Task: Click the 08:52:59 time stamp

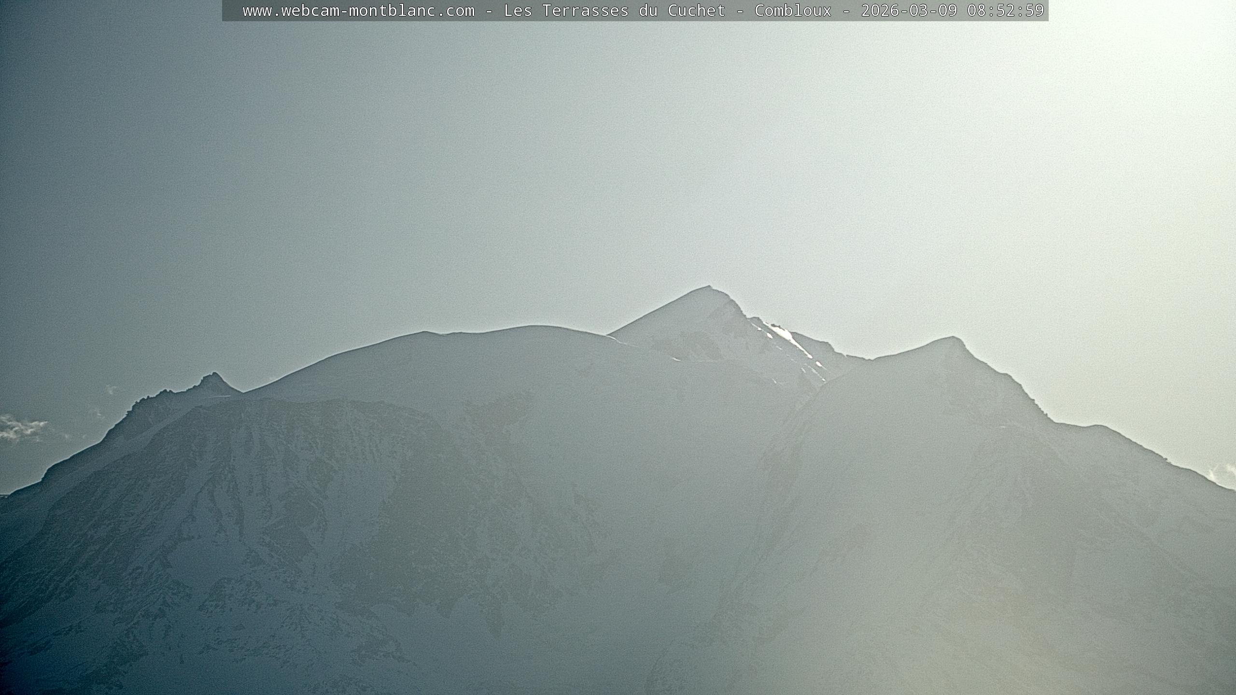Action: pyautogui.click(x=1005, y=11)
